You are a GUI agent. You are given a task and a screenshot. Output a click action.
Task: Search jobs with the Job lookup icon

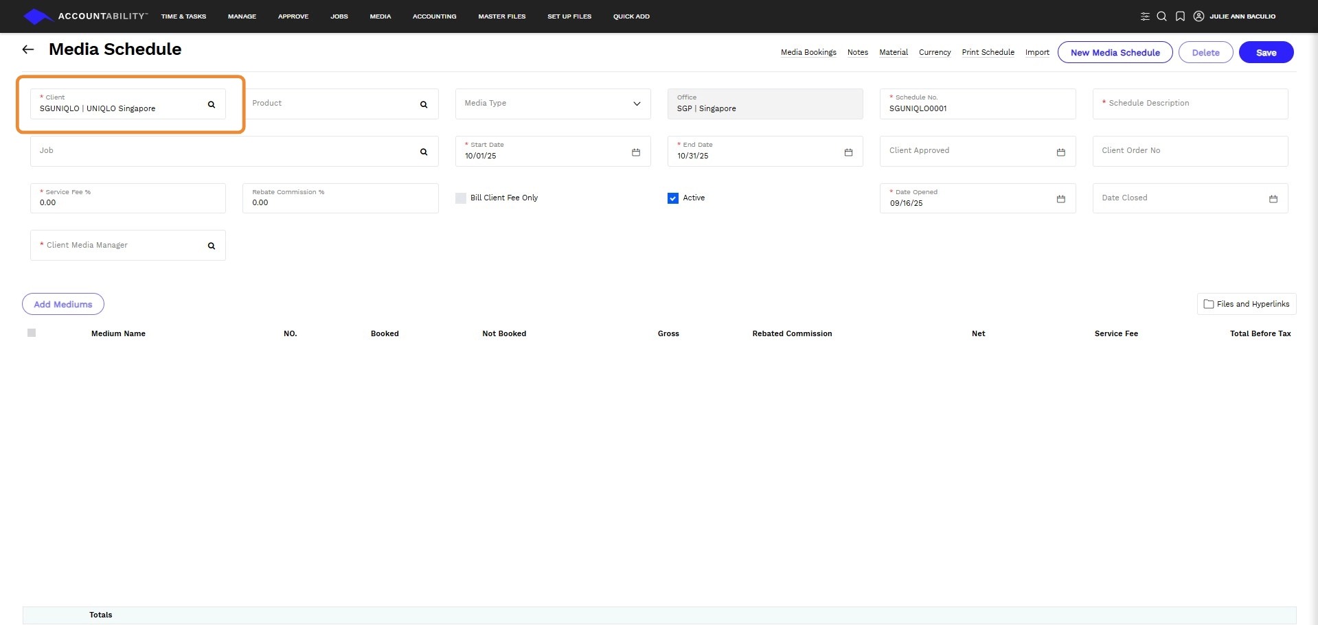[x=424, y=152]
